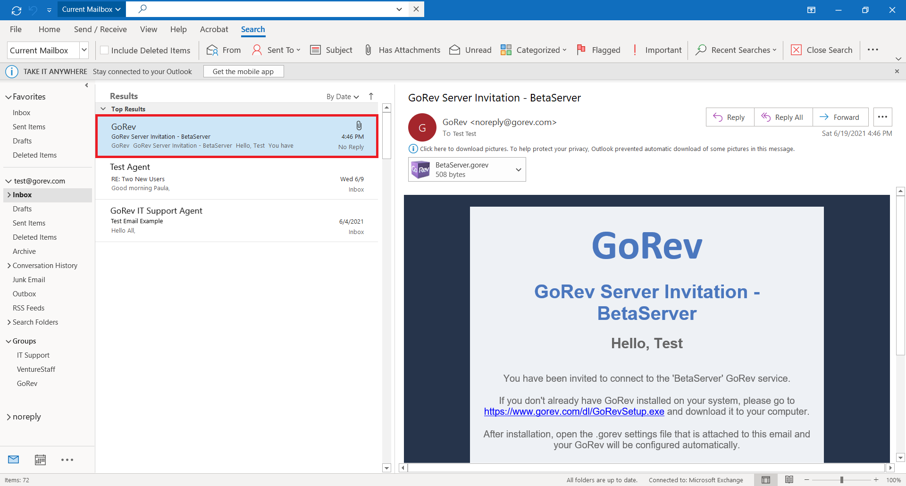Open the Acrobat tab
This screenshot has height=486, width=906.
point(214,29)
